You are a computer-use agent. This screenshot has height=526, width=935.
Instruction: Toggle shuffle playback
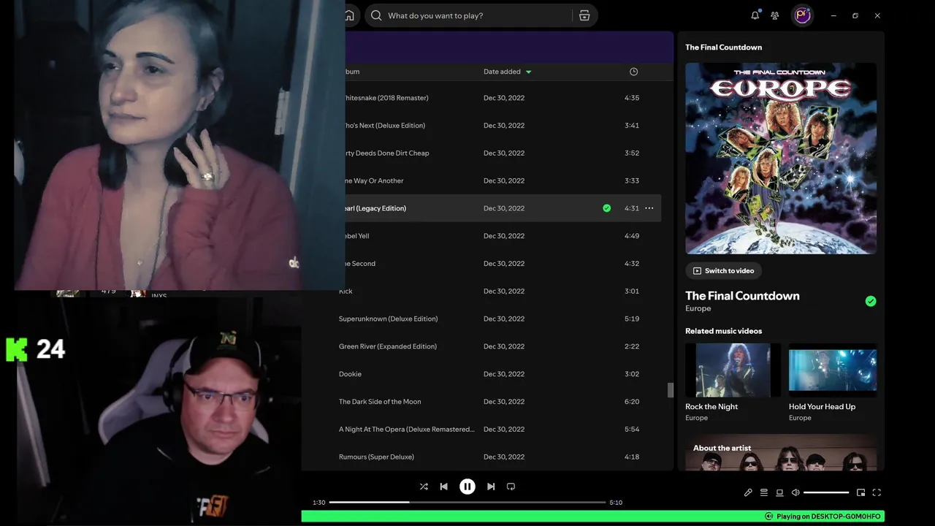point(424,487)
